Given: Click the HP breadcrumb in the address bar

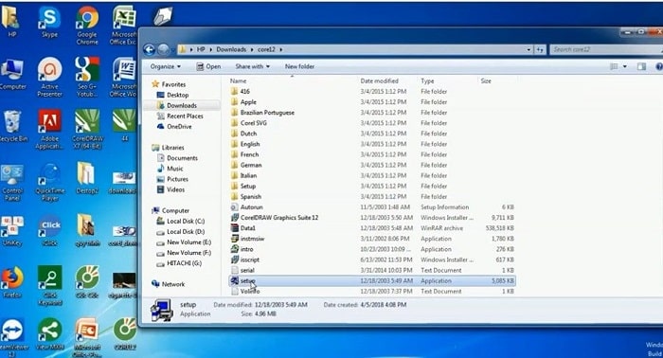Looking at the screenshot, I should pyautogui.click(x=201, y=49).
